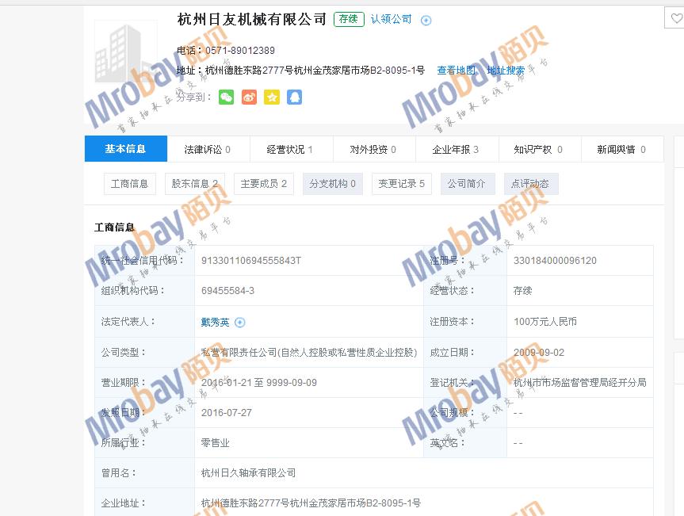The height and width of the screenshot is (516, 684).
Task: Jump to 股东信息 section
Action: [195, 184]
